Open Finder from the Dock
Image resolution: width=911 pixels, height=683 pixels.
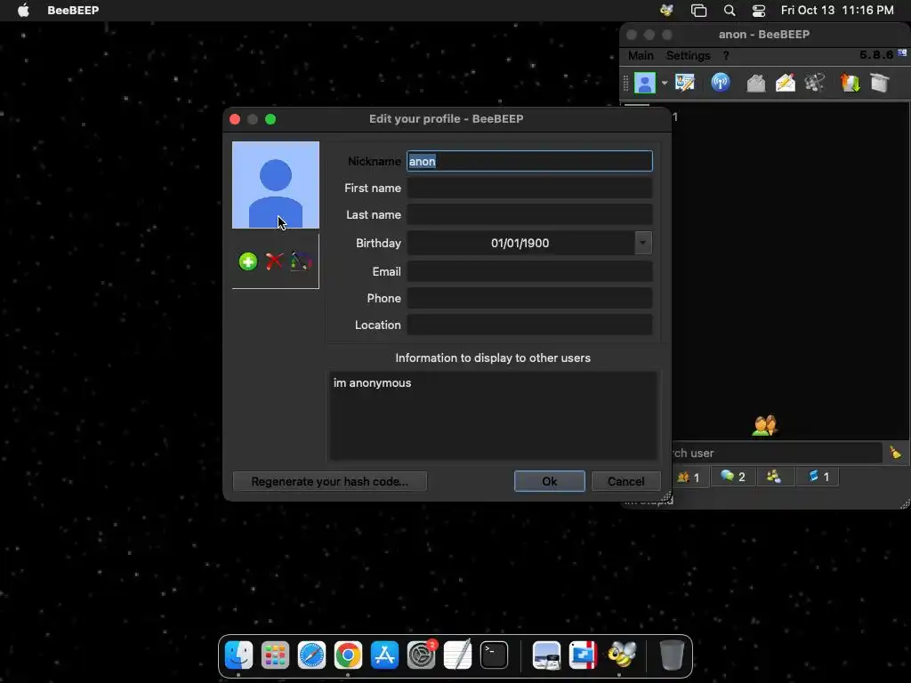[x=238, y=655]
